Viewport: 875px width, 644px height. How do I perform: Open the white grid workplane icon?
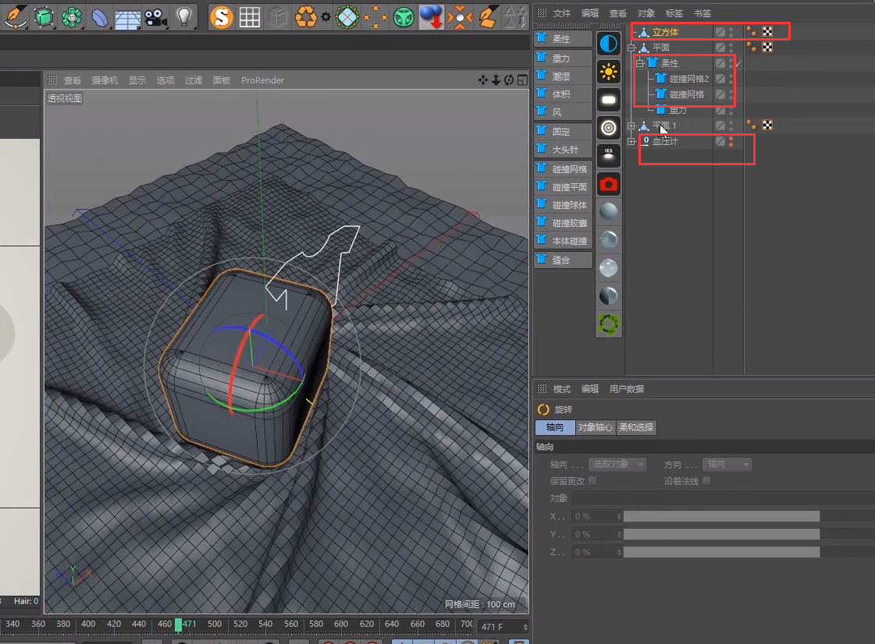click(x=250, y=17)
